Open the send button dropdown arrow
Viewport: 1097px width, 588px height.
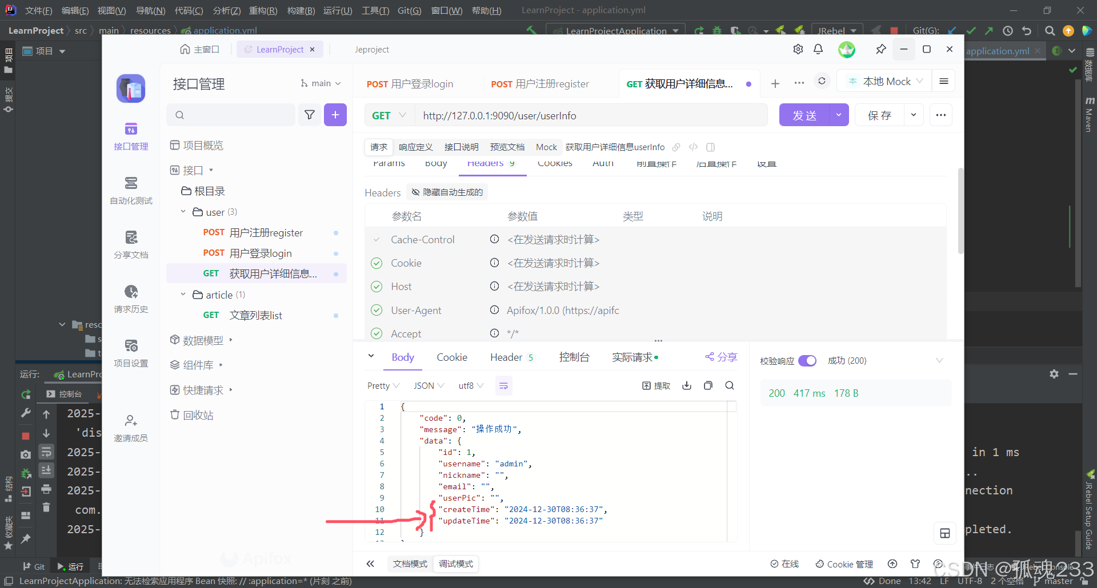(x=838, y=115)
